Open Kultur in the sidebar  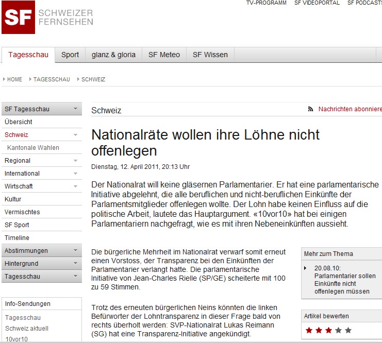tap(42, 199)
